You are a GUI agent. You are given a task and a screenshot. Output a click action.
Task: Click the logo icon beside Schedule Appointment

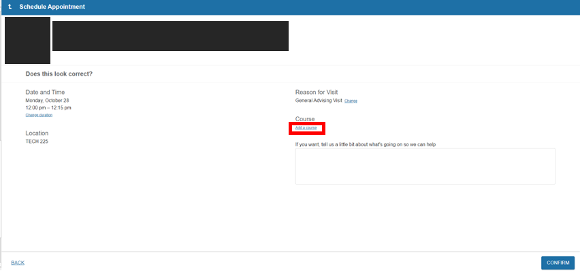click(10, 7)
